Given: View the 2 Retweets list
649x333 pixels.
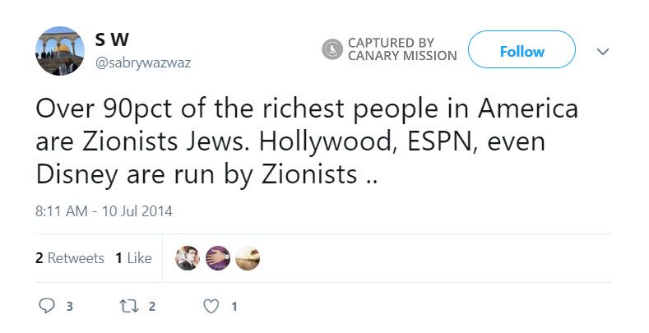Looking at the screenshot, I should (x=70, y=258).
